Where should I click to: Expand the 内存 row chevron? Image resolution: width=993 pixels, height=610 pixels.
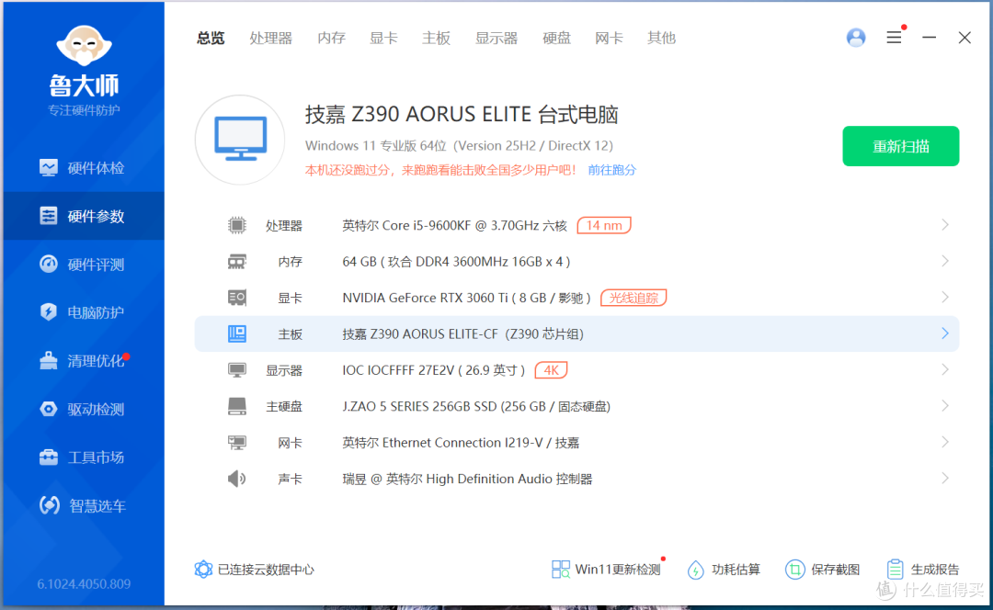[x=945, y=261]
